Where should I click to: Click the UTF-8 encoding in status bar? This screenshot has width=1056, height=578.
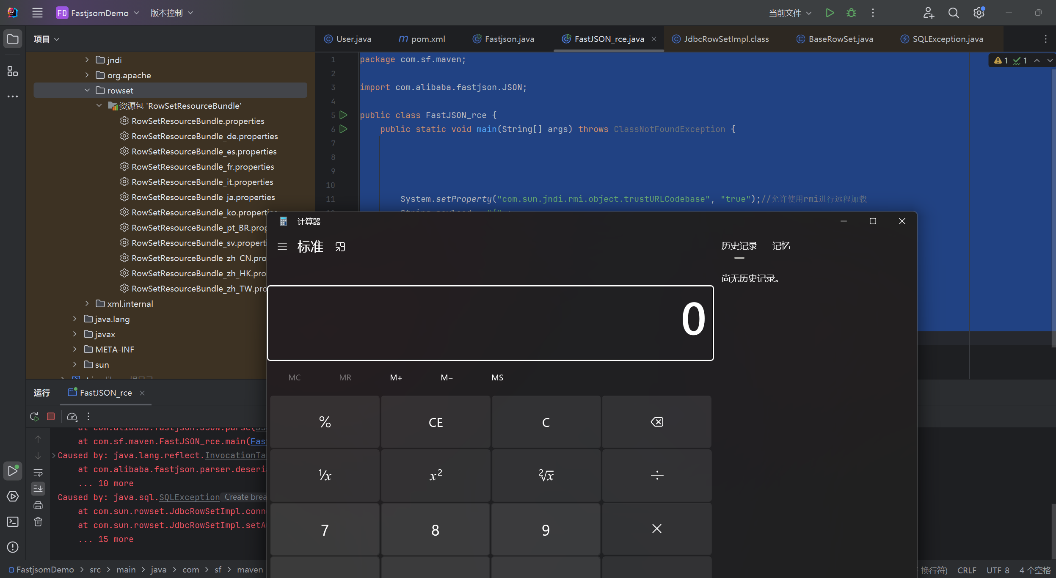(x=998, y=570)
